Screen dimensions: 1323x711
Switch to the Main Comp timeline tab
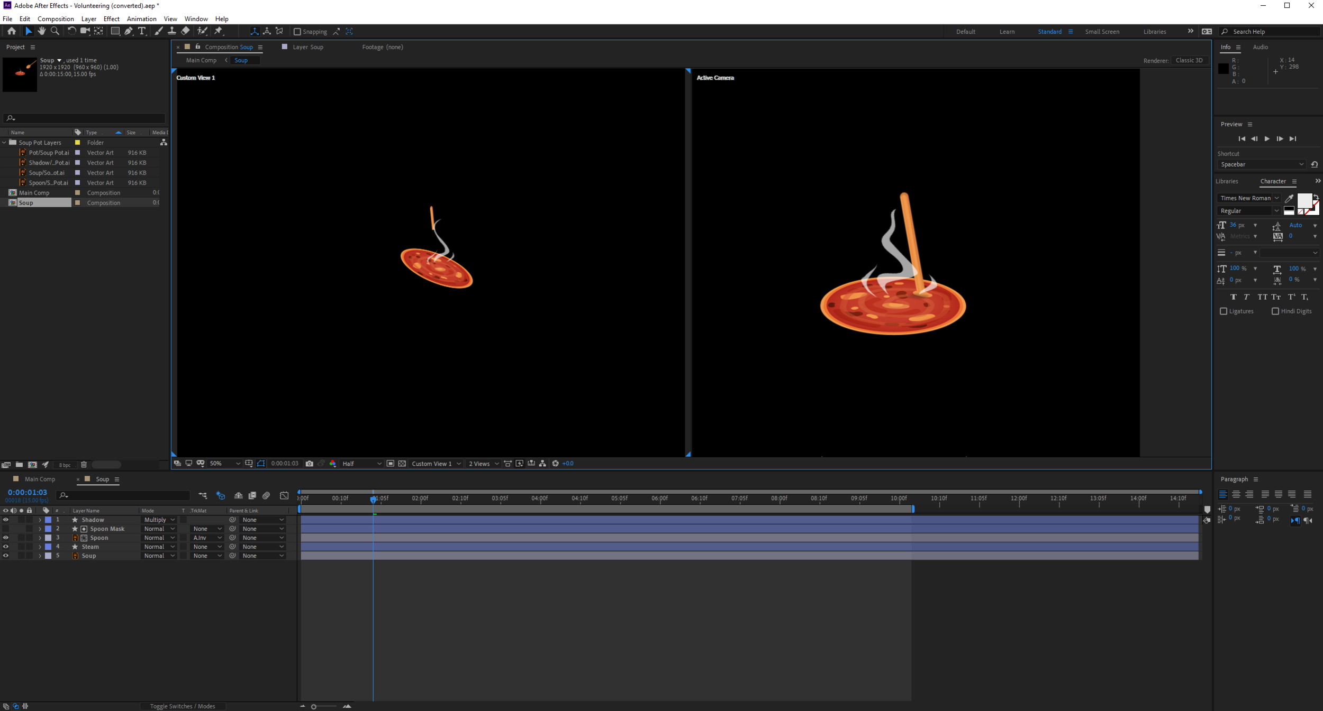coord(40,479)
